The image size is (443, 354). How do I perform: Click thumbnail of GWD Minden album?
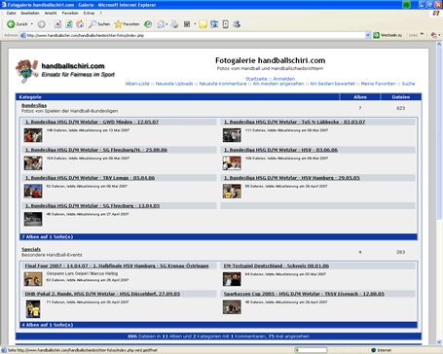click(x=33, y=135)
